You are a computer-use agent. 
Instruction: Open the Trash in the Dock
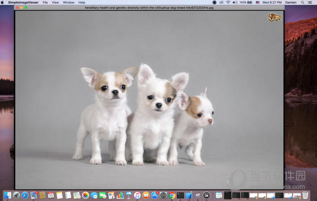(305, 195)
